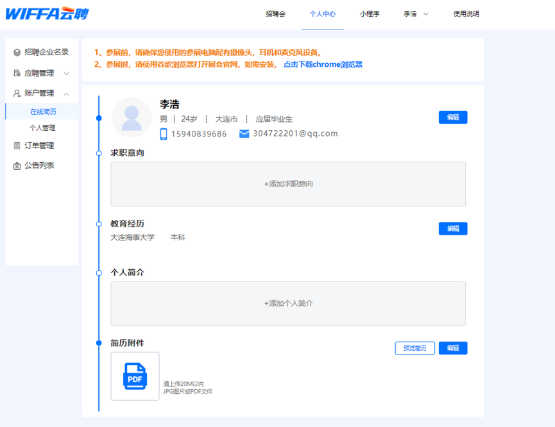
Task: Open the 使用说明 tab
Action: click(466, 14)
